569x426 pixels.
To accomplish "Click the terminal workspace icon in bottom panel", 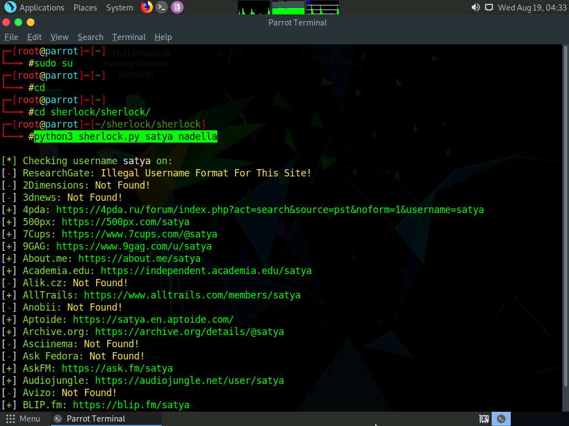I will pyautogui.click(x=501, y=419).
